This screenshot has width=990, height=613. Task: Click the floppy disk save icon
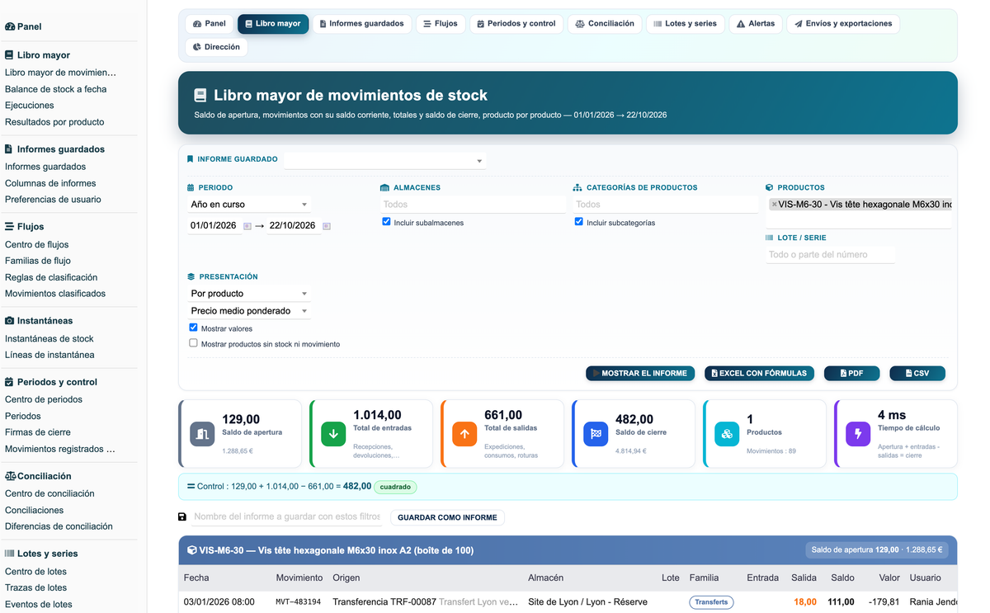182,517
